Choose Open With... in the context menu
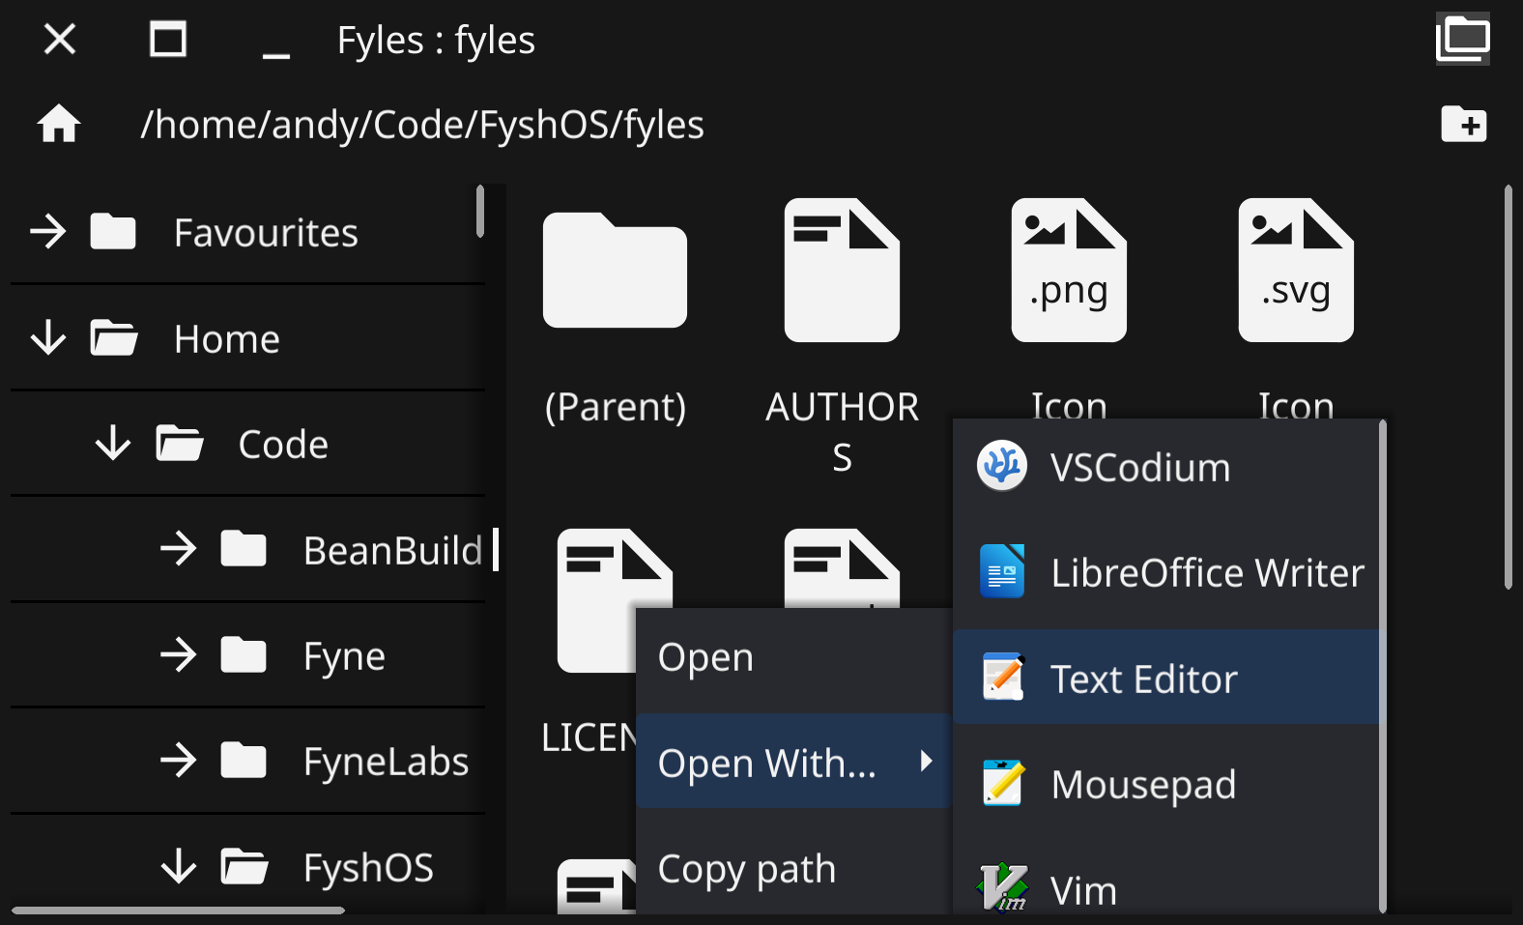 794,761
